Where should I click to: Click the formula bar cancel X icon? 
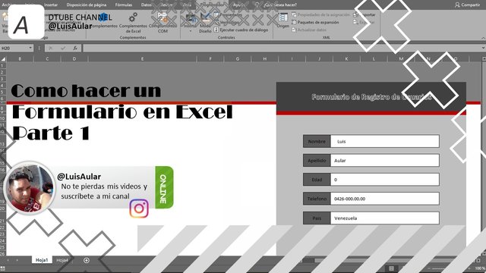tap(50, 48)
